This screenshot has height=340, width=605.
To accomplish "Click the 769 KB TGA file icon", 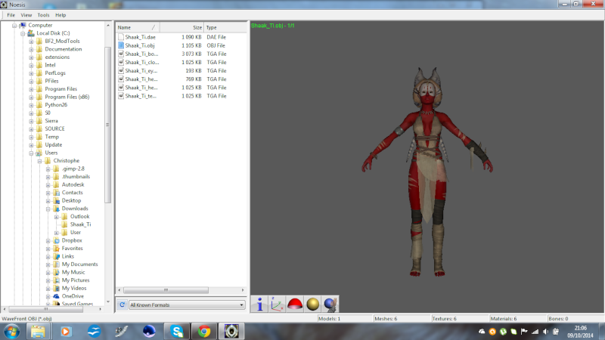I will pos(121,79).
